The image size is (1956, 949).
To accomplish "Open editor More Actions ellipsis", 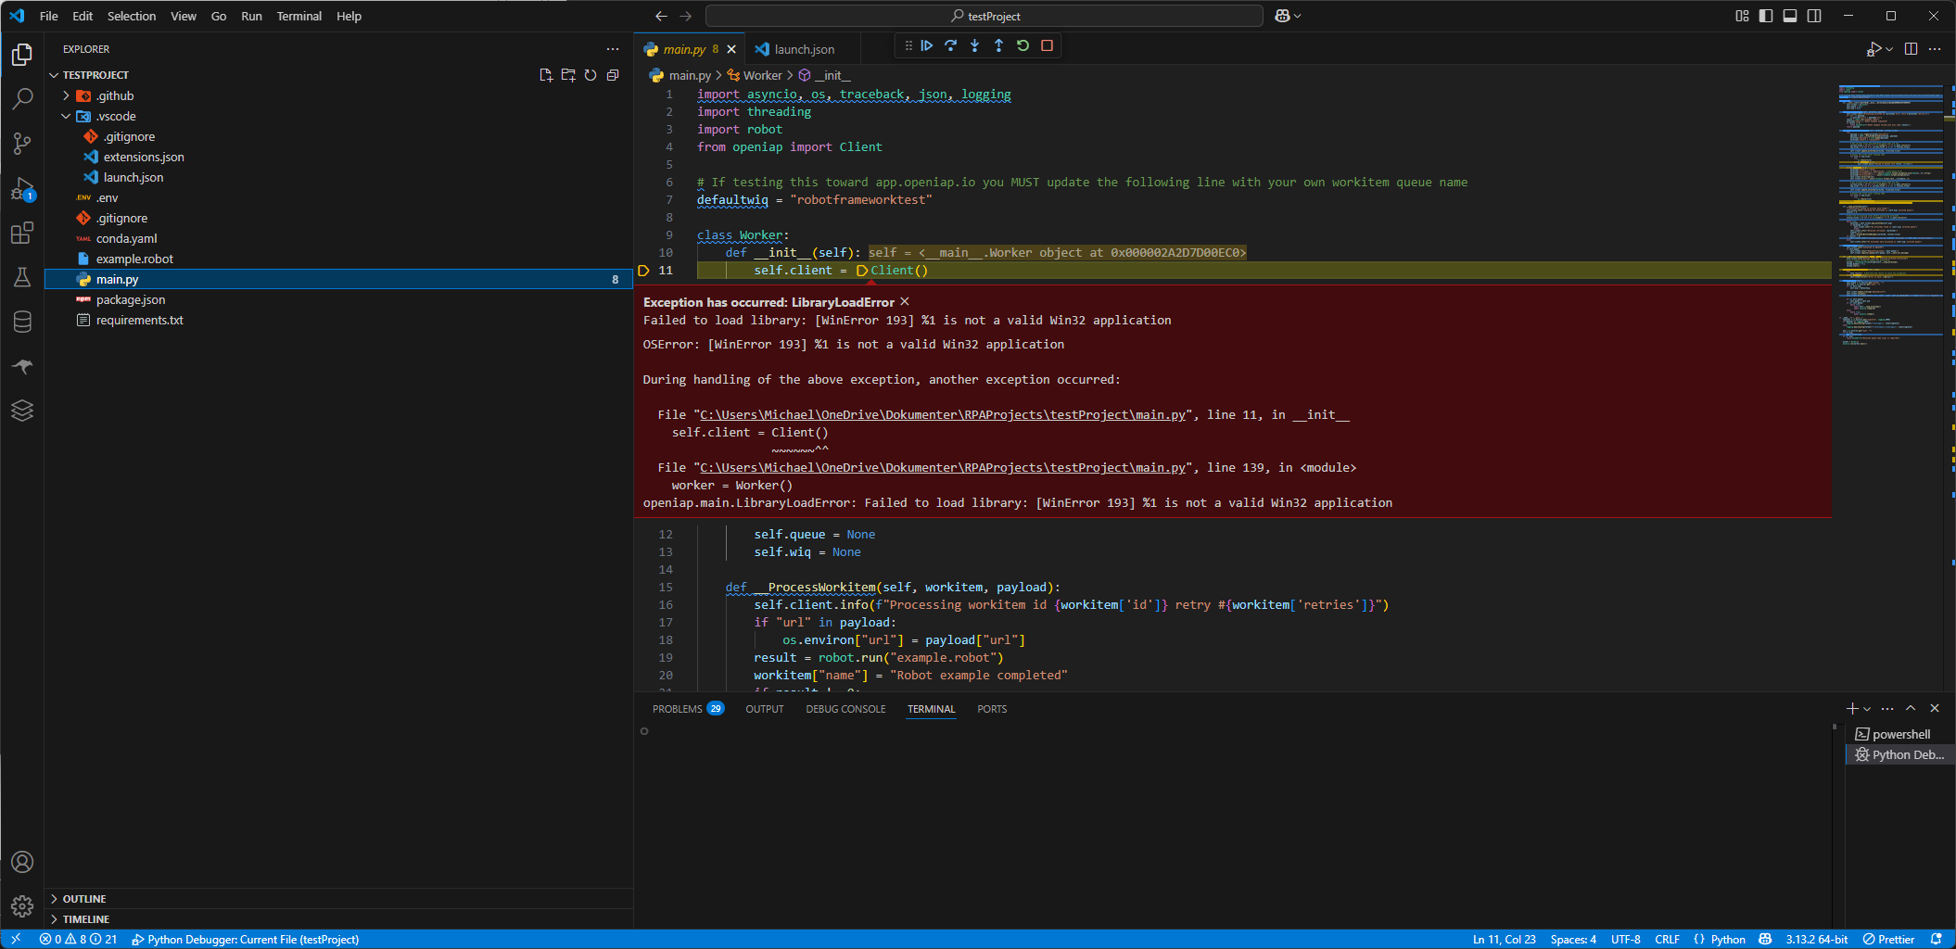I will tap(1935, 49).
